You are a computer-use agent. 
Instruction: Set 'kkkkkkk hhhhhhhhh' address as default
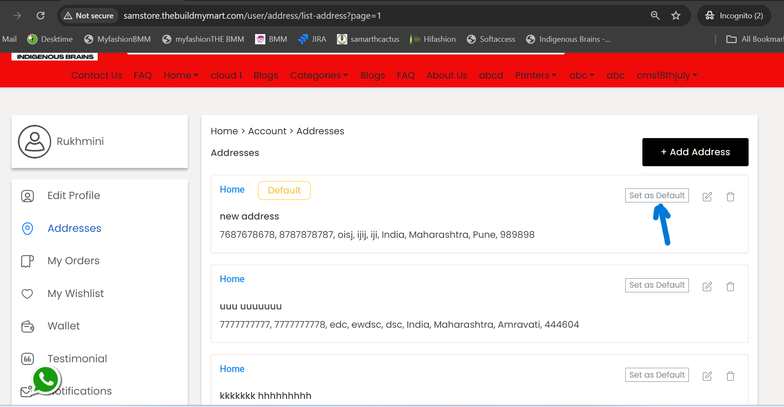pos(657,375)
